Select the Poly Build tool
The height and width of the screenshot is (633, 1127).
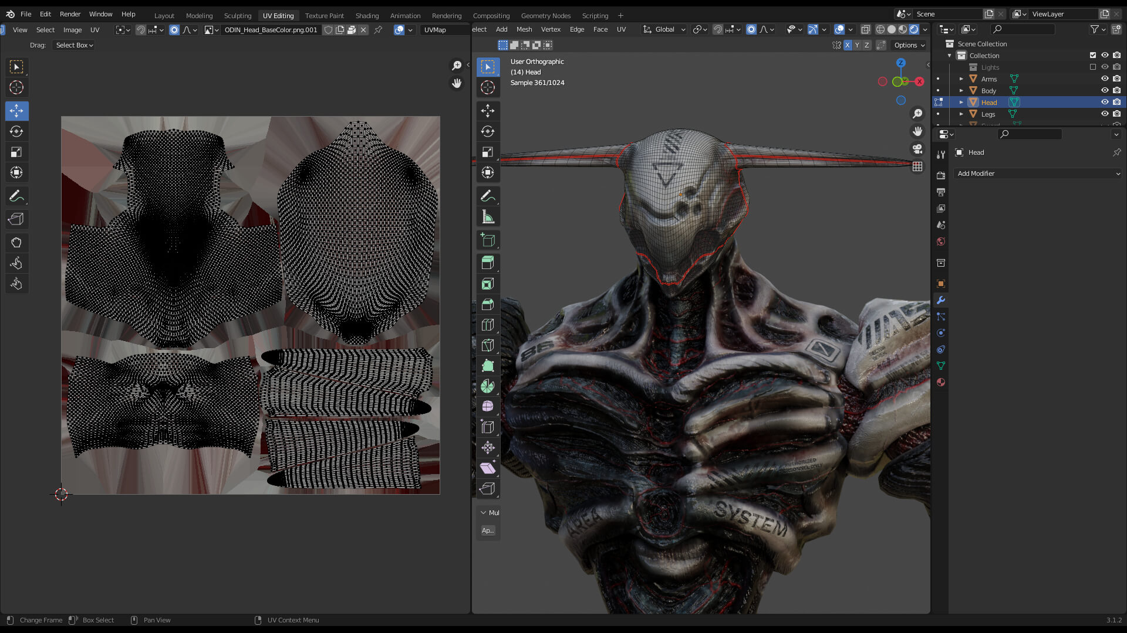tap(488, 366)
